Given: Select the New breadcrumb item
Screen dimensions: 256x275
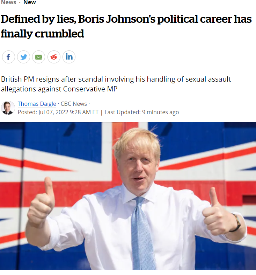Looking at the screenshot, I should coord(30,2).
